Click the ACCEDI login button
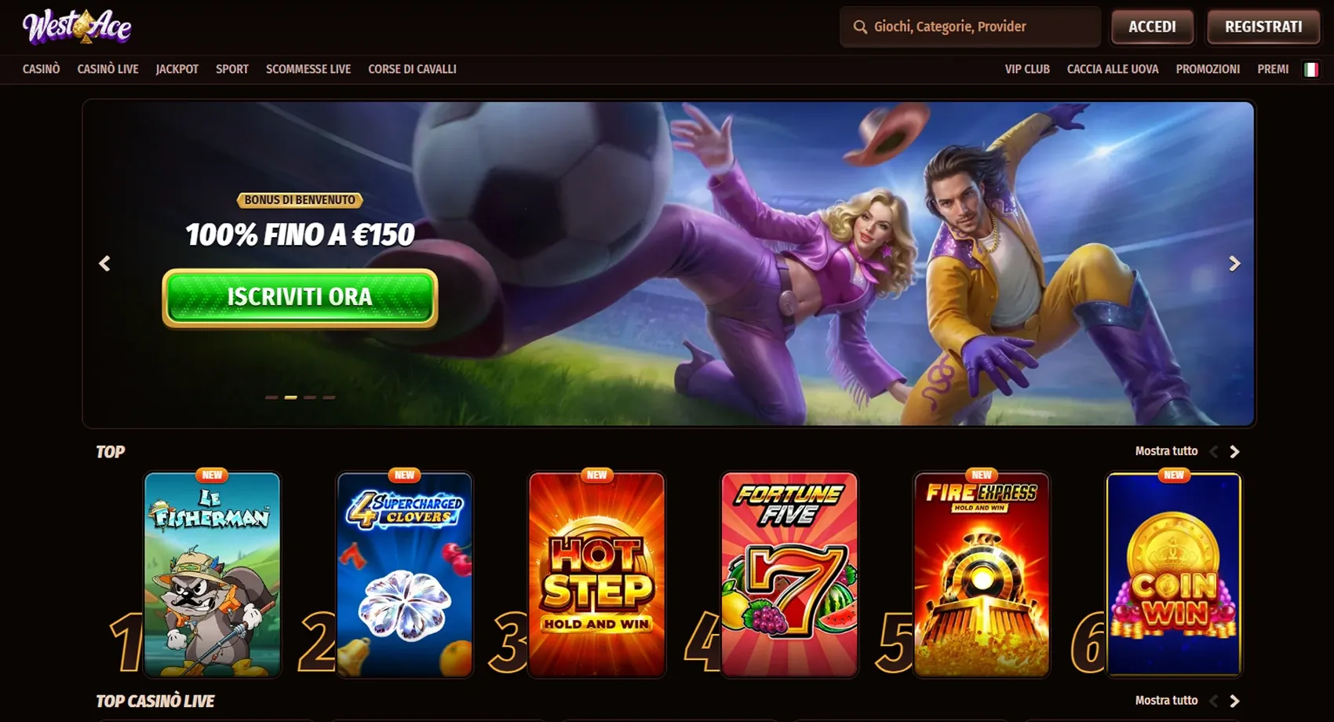Image resolution: width=1334 pixels, height=722 pixels. (x=1152, y=27)
